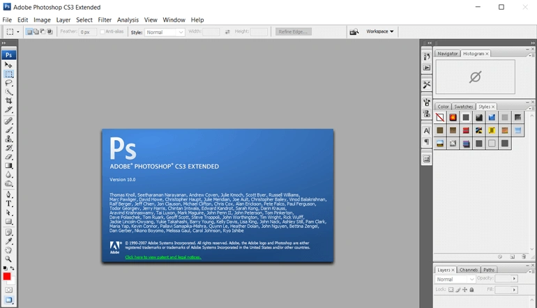
Task: Select the Crop tool
Action: (x=8, y=100)
